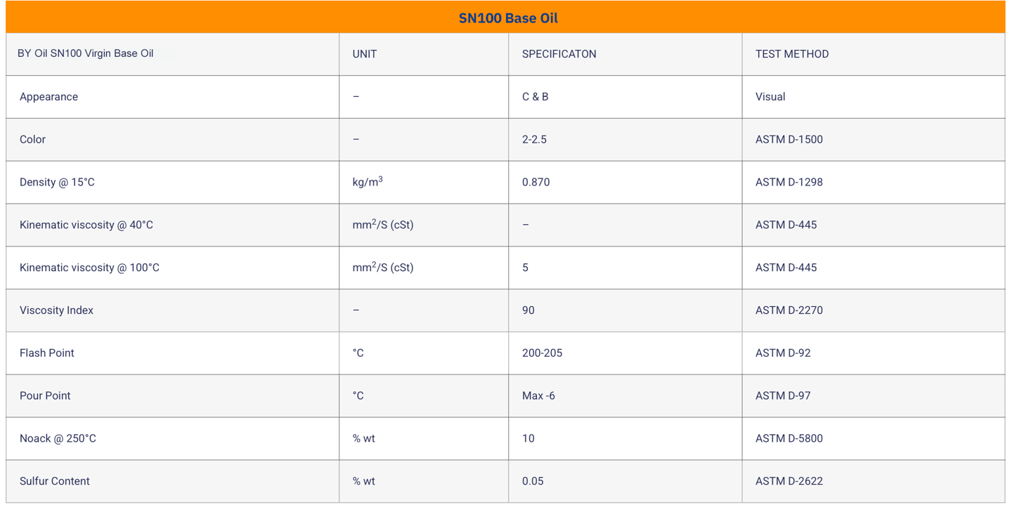Select the Flash Point value 200-205
The image size is (1012, 505).
pyautogui.click(x=542, y=353)
